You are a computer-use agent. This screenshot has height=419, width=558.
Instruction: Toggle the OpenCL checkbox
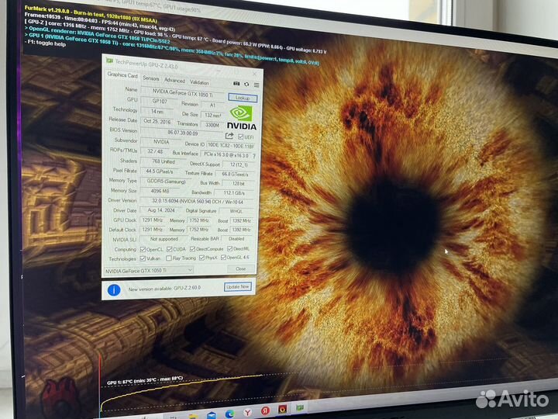143,249
